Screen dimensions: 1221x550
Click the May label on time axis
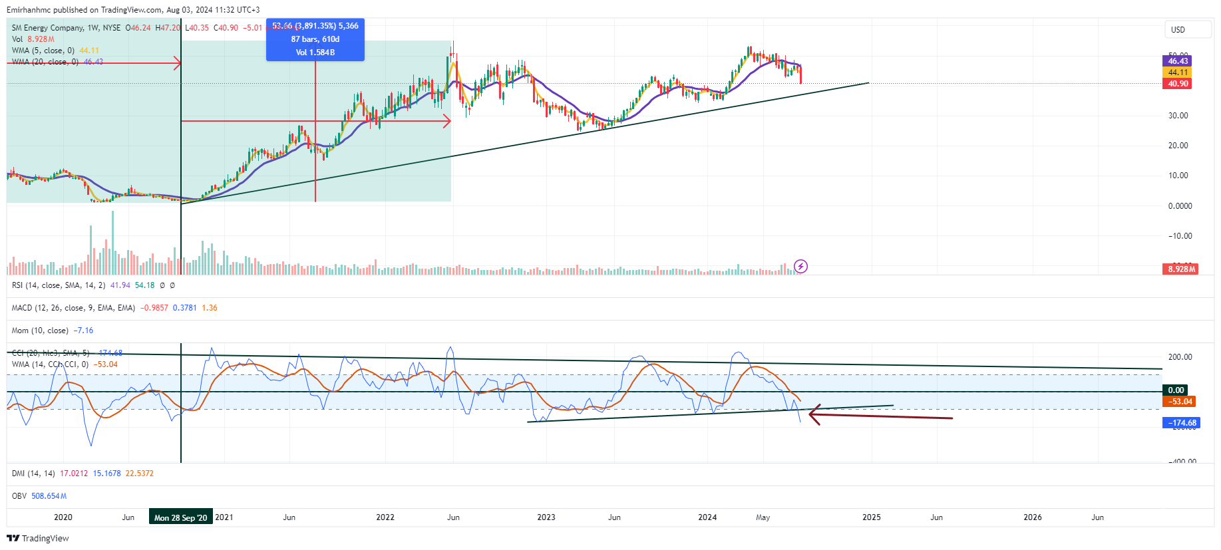[x=763, y=517]
